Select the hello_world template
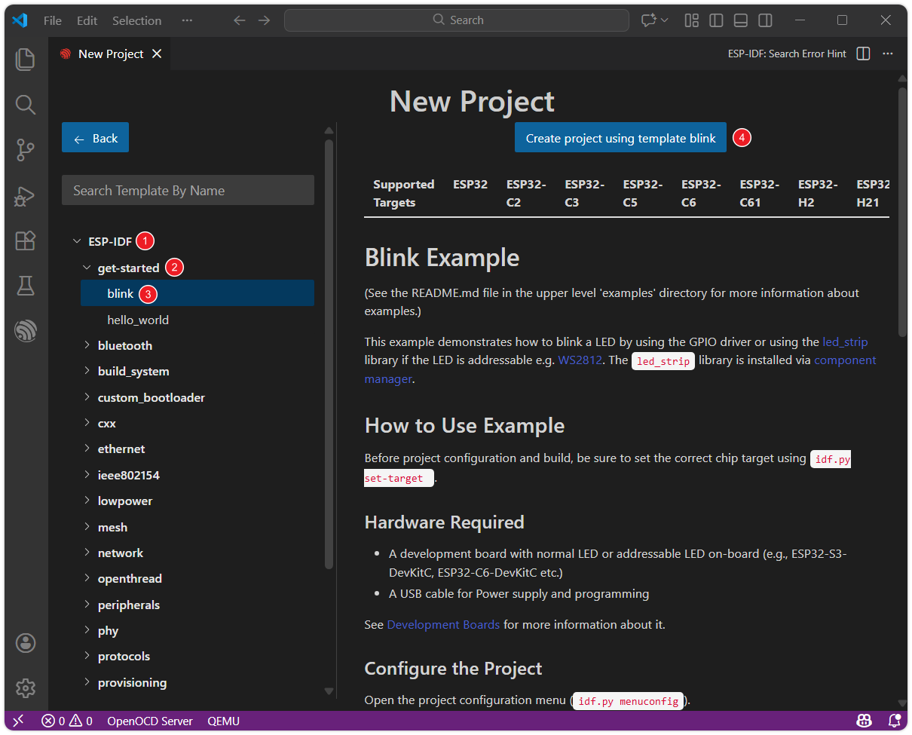 (x=138, y=320)
